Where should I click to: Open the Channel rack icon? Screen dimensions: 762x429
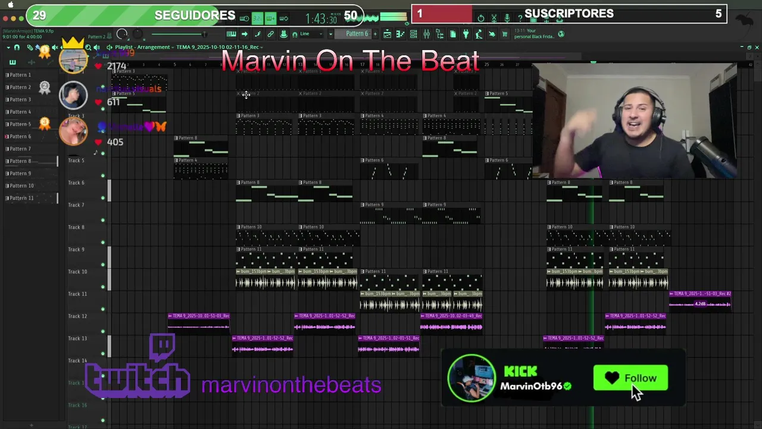[x=413, y=34]
